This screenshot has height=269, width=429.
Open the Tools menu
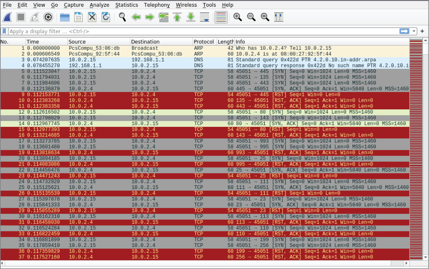(209, 5)
